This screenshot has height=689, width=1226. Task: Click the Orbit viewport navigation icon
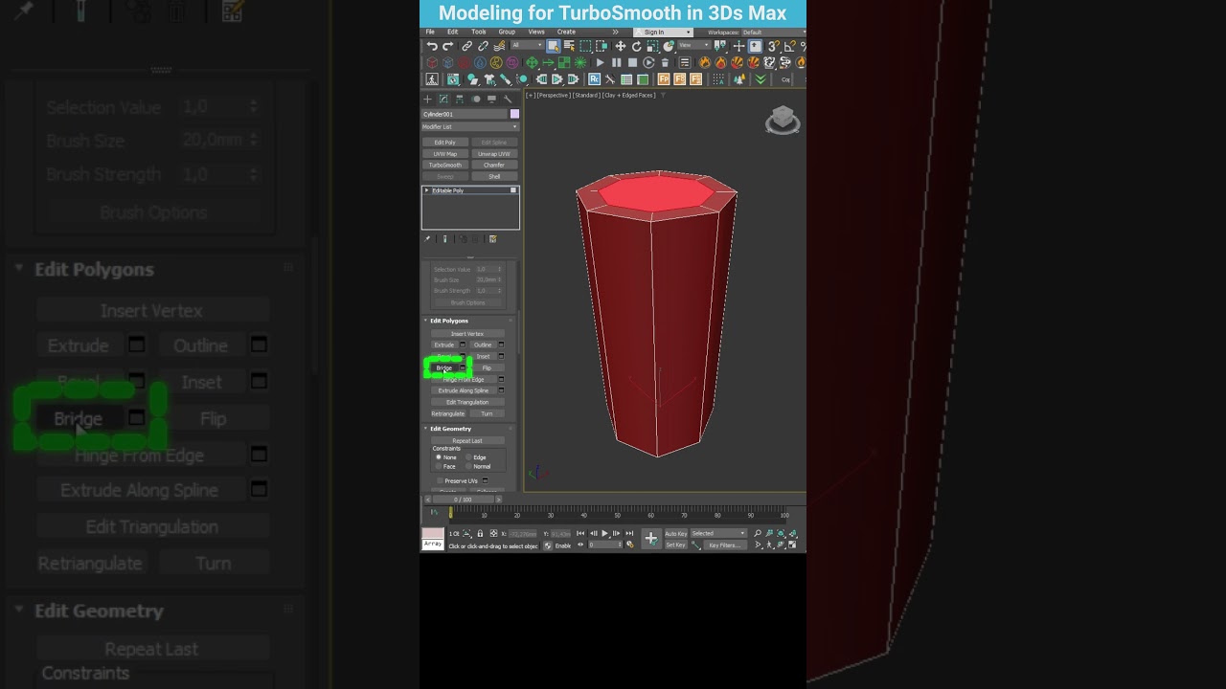[x=781, y=545]
